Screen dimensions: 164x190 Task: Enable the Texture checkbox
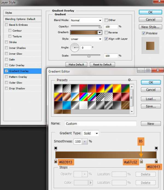[x=10, y=36]
